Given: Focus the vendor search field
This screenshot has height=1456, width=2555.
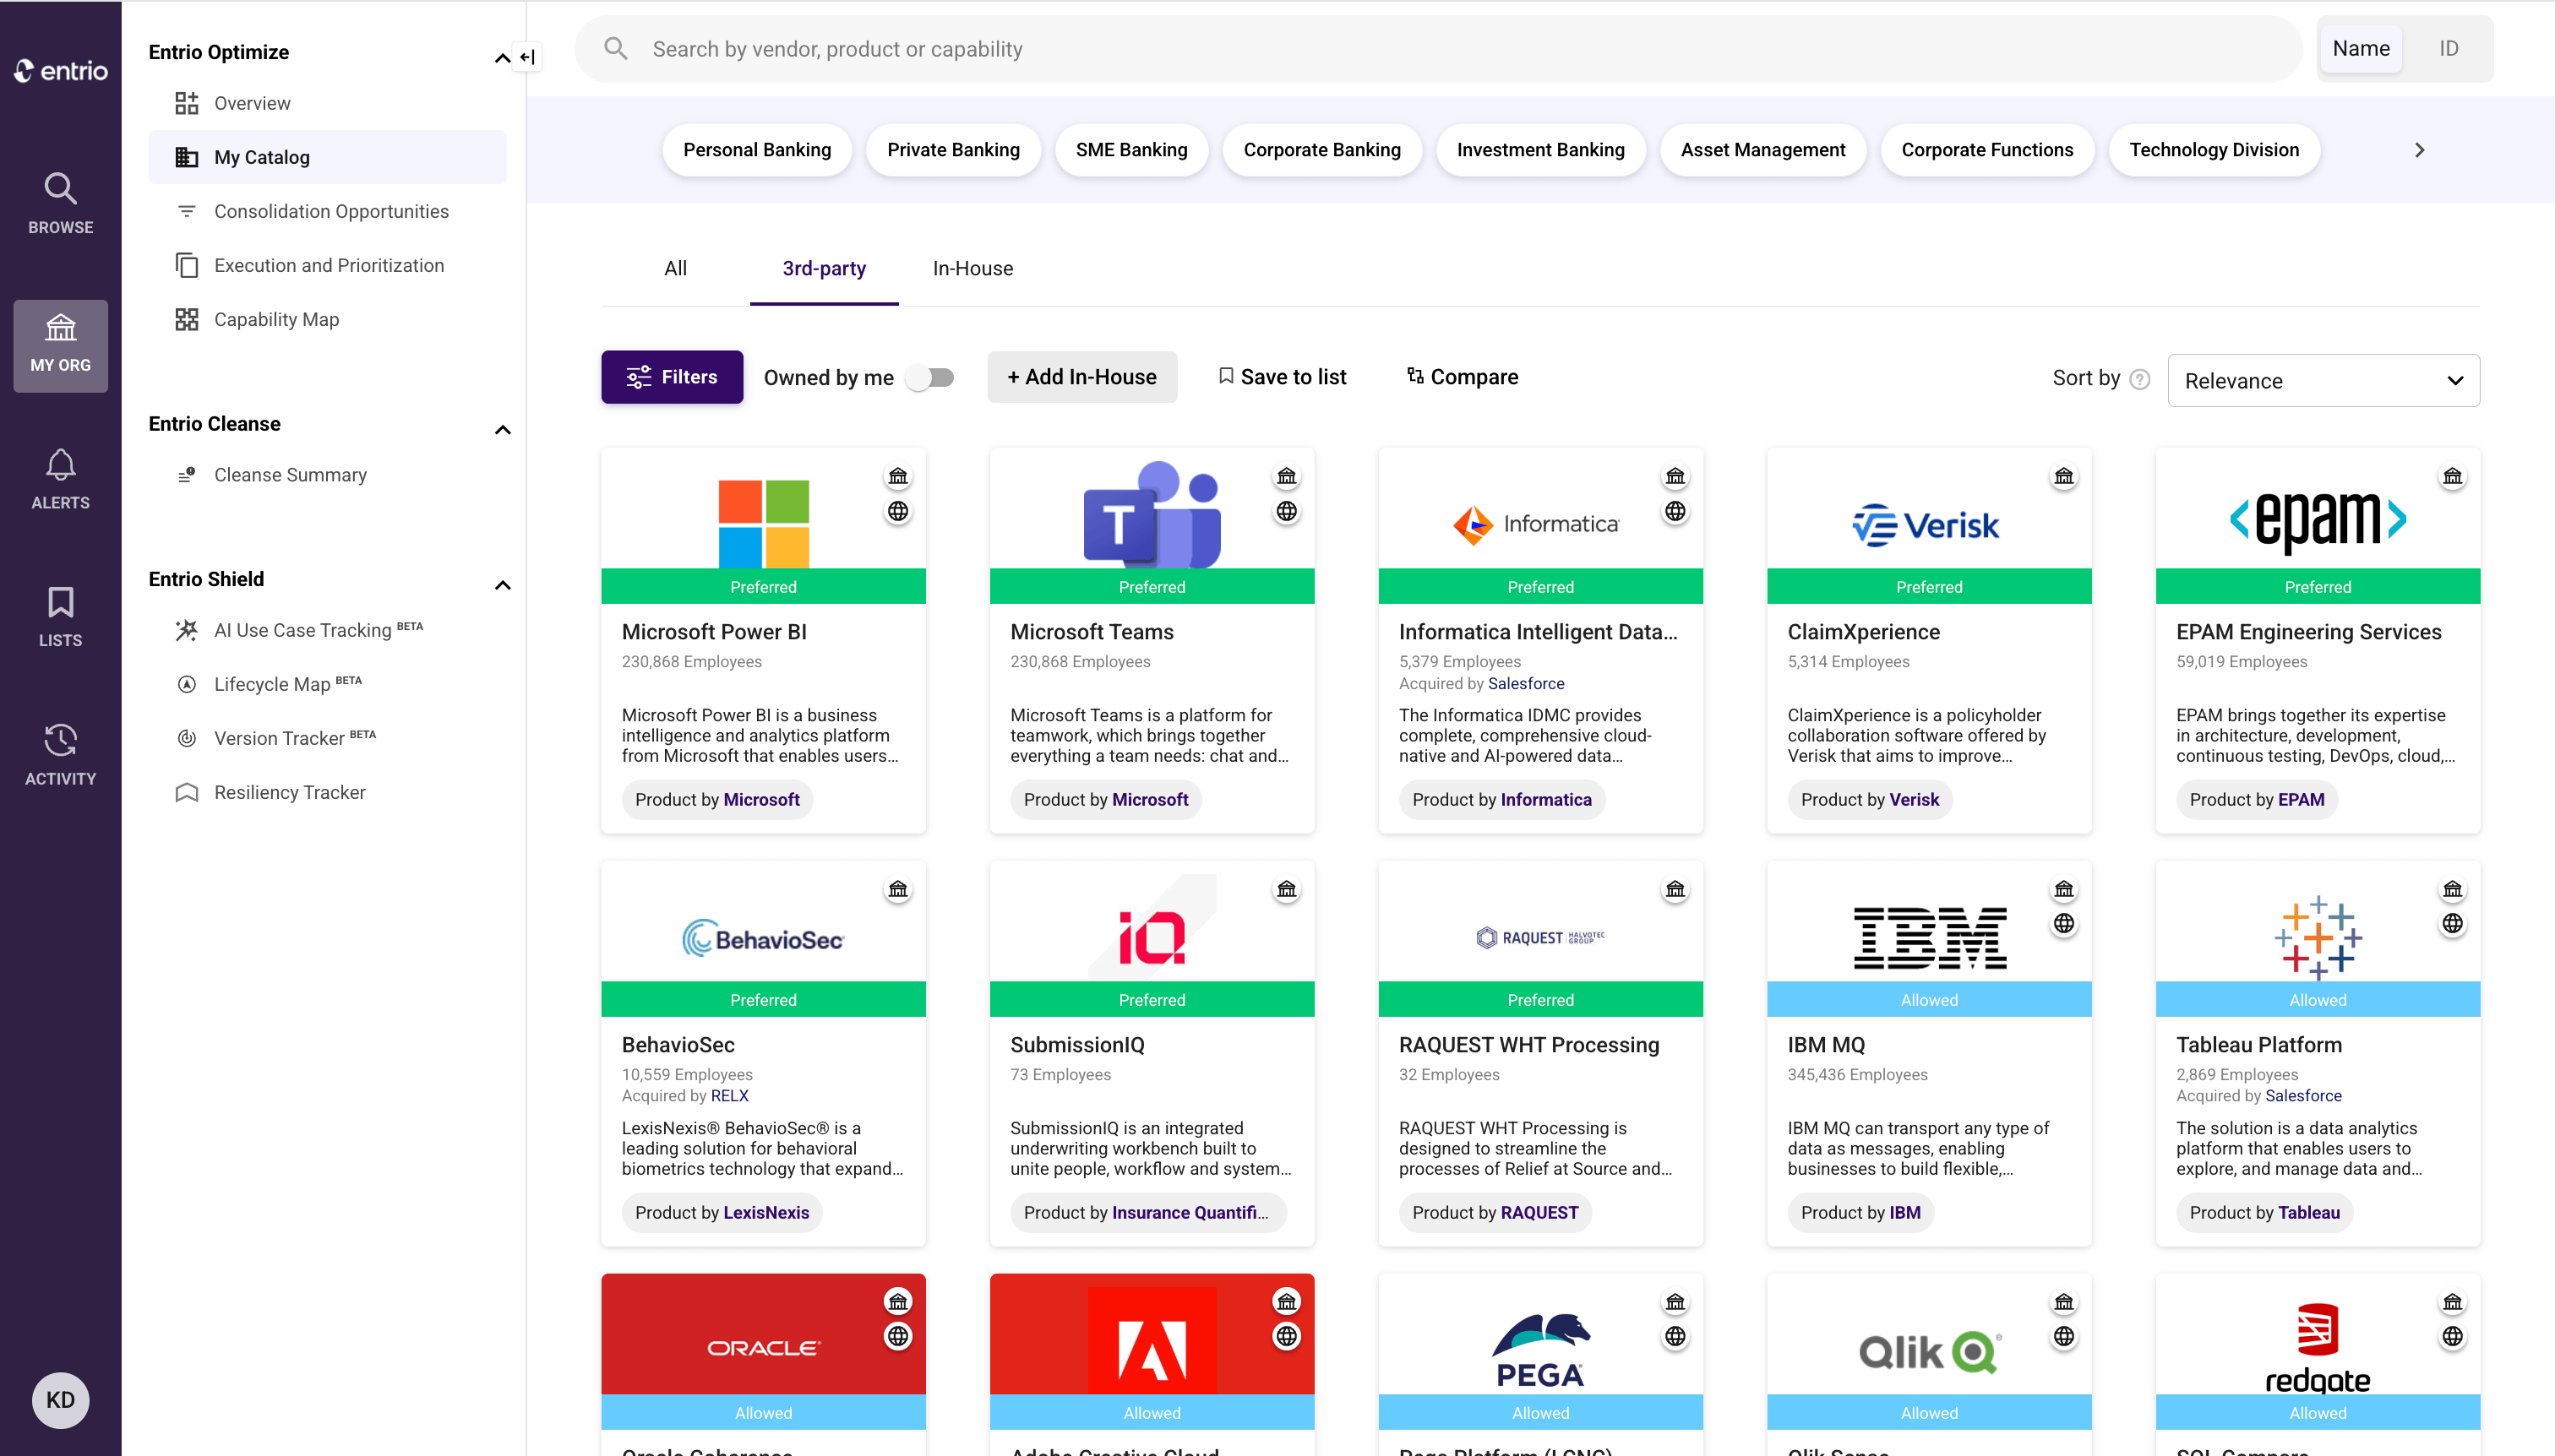Looking at the screenshot, I should 1439,49.
